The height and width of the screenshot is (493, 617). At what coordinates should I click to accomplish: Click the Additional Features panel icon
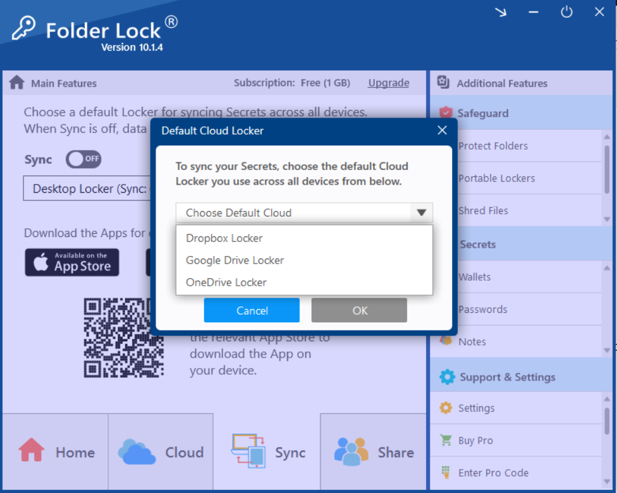click(x=443, y=82)
